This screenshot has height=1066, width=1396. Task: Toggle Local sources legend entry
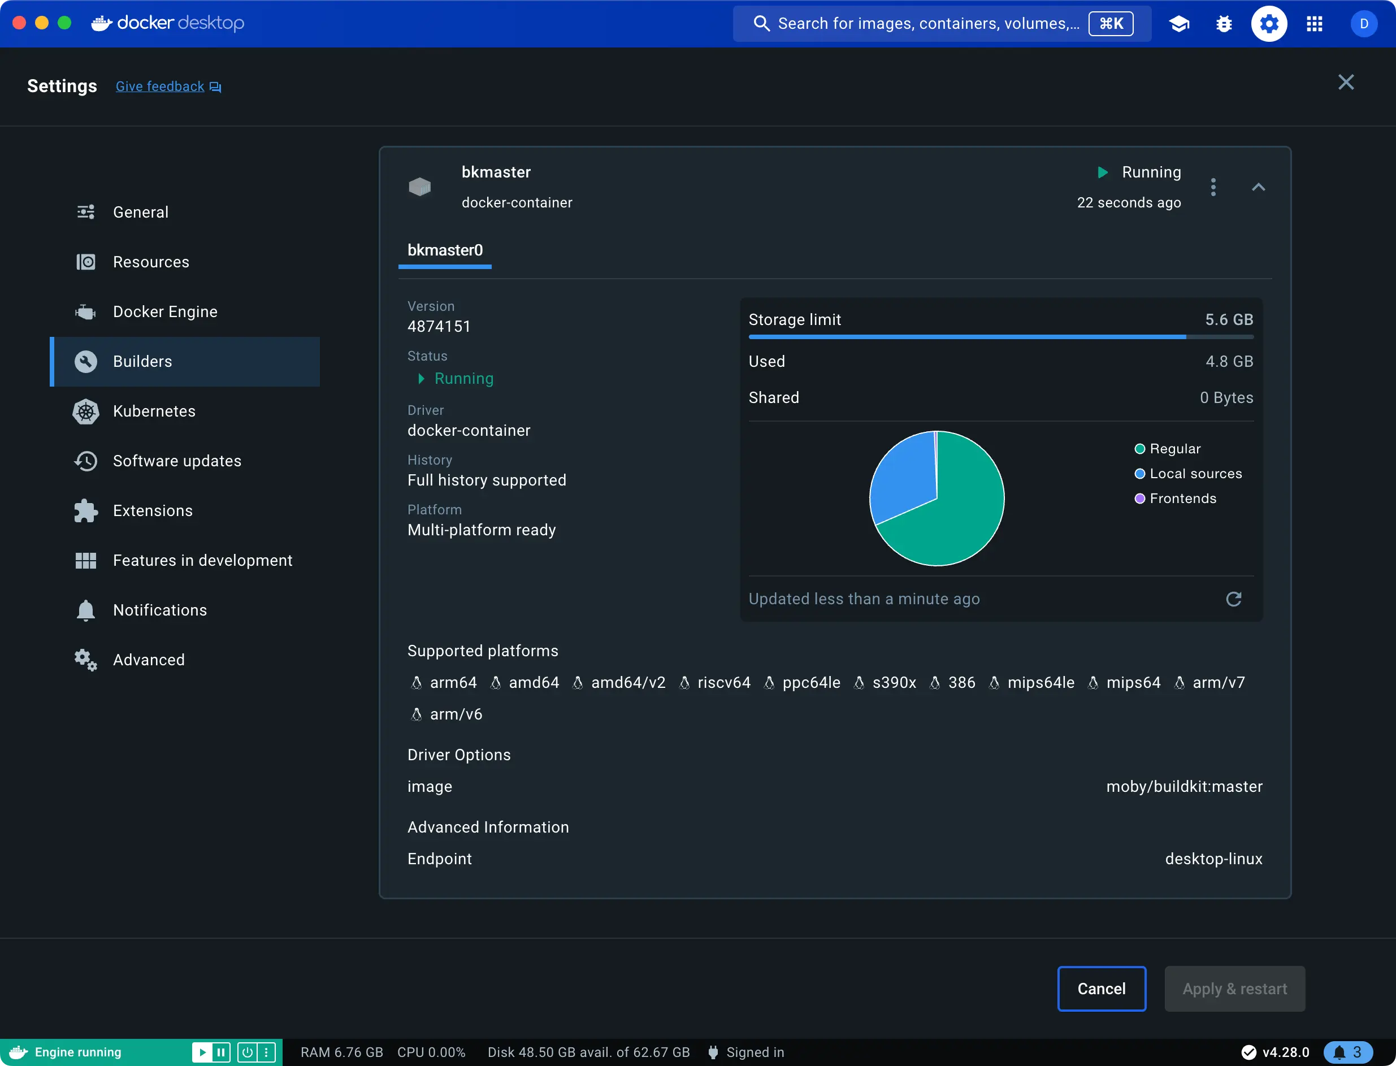(1187, 473)
